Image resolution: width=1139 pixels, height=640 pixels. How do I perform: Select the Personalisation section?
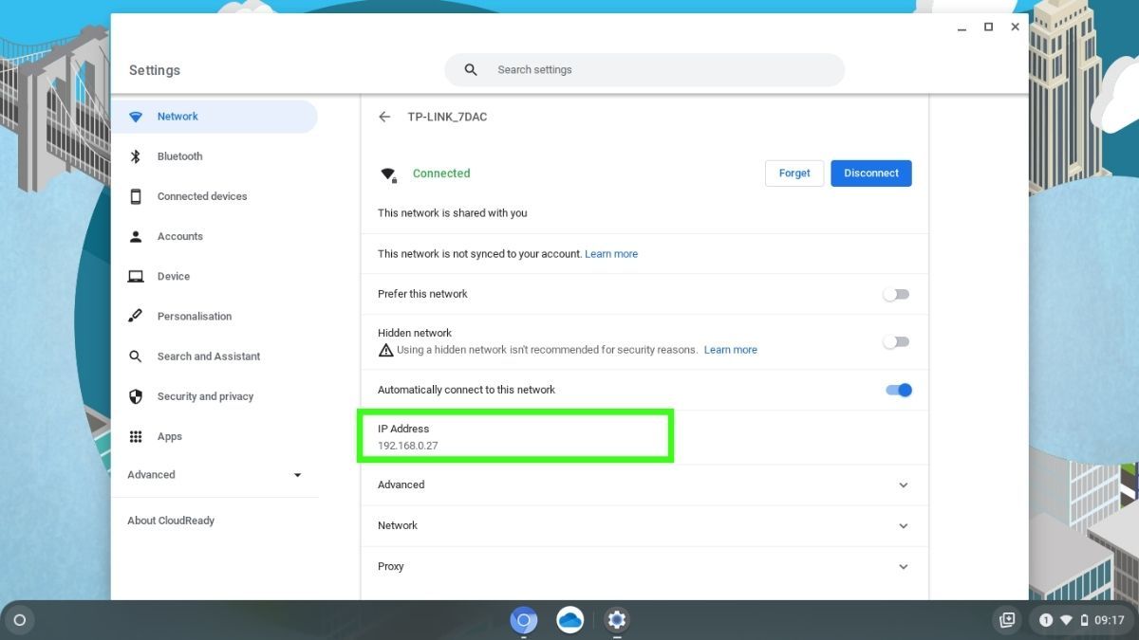pos(196,316)
